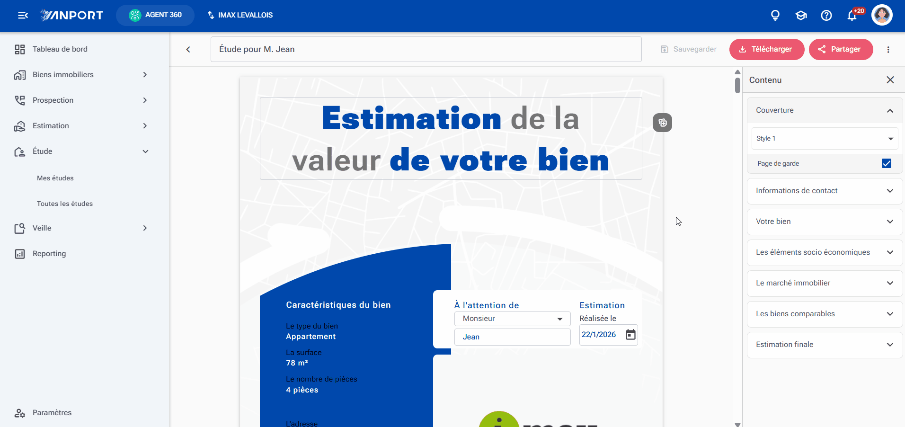Switch agency via IMAX LEVALLOIS

pos(240,15)
